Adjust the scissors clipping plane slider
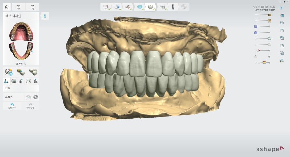Image resolution: width=290 pixels, height=157 pixels. point(264,51)
